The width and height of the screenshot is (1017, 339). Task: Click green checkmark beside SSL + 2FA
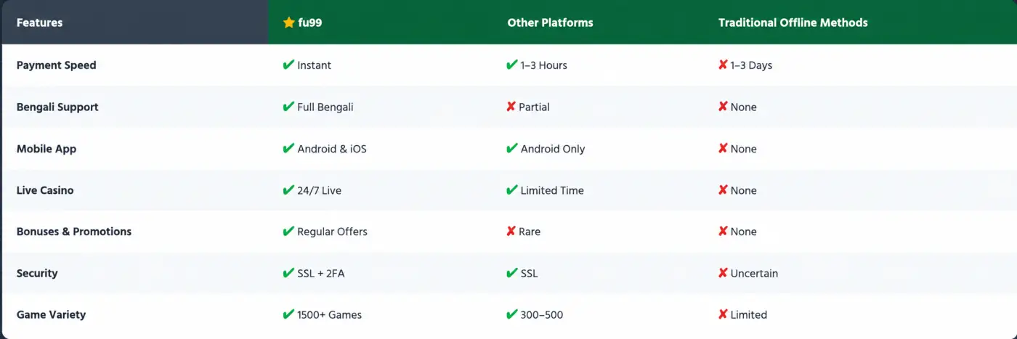(288, 273)
